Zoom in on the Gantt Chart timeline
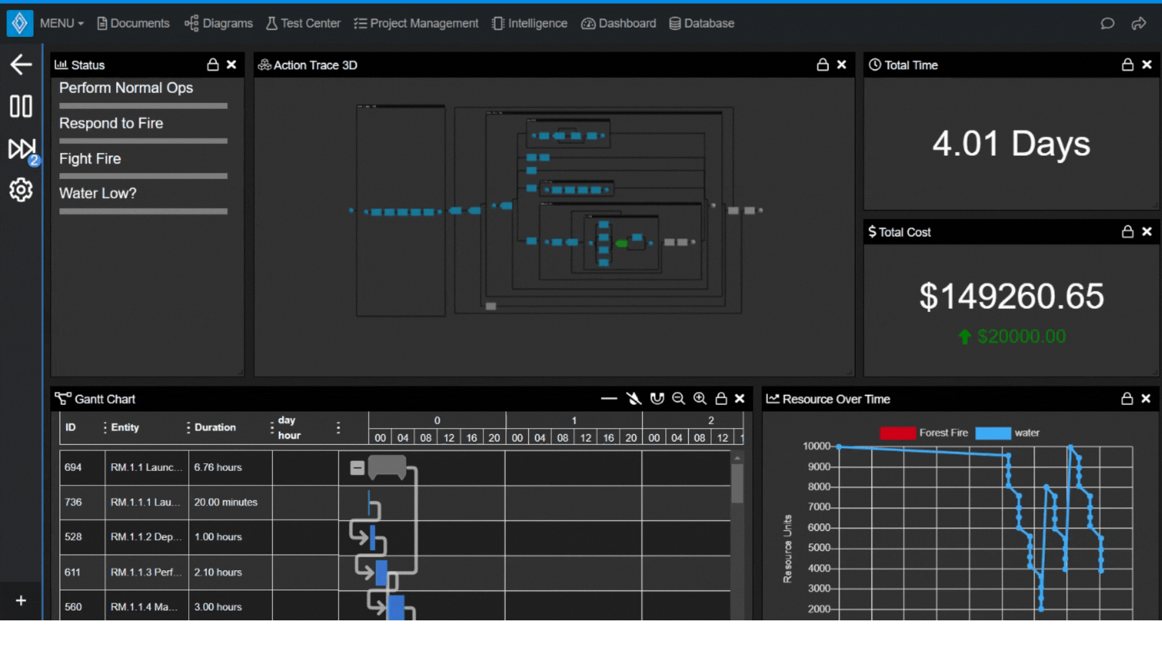Image resolution: width=1162 pixels, height=653 pixels. pos(700,398)
